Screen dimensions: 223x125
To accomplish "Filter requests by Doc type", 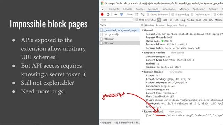I will (205, 20).
